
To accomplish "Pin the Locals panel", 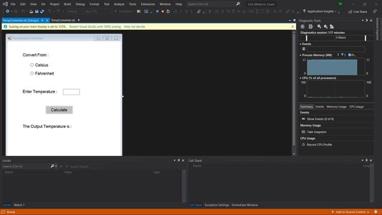I will (x=179, y=161).
